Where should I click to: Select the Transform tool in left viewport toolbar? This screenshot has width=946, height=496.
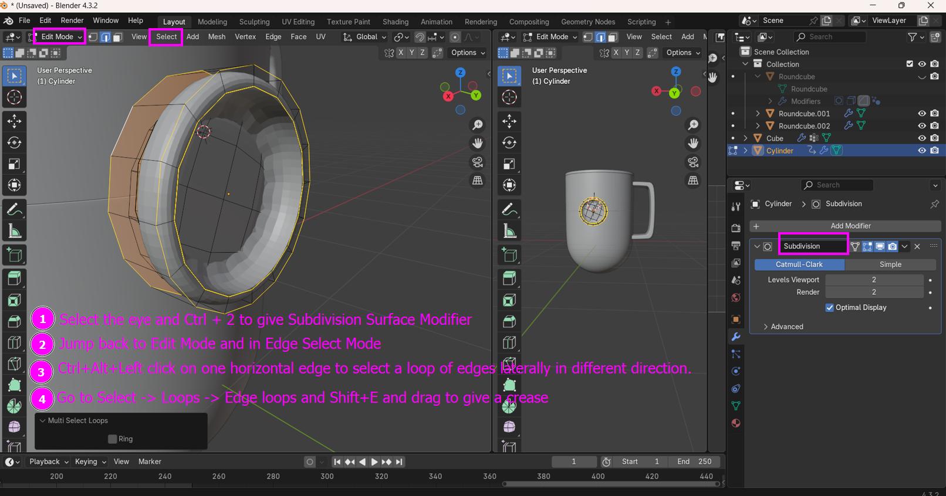coord(15,185)
